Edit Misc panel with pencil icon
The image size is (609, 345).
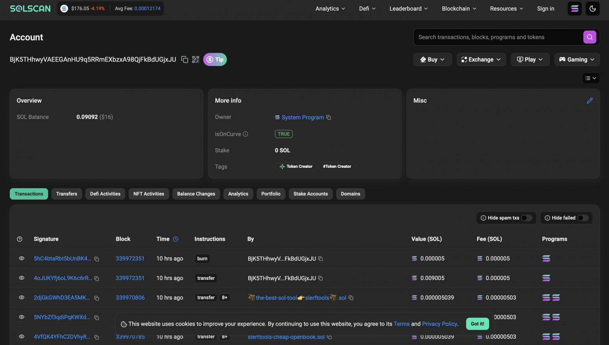[589, 101]
